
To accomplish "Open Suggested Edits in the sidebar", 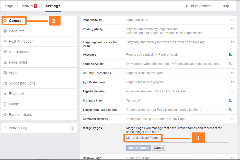I will [22, 83].
